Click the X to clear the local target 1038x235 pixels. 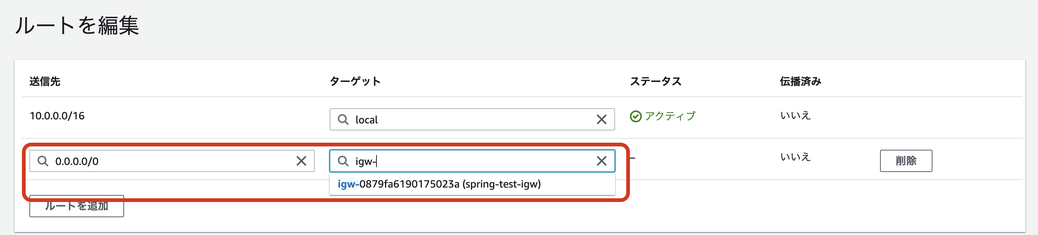click(602, 119)
